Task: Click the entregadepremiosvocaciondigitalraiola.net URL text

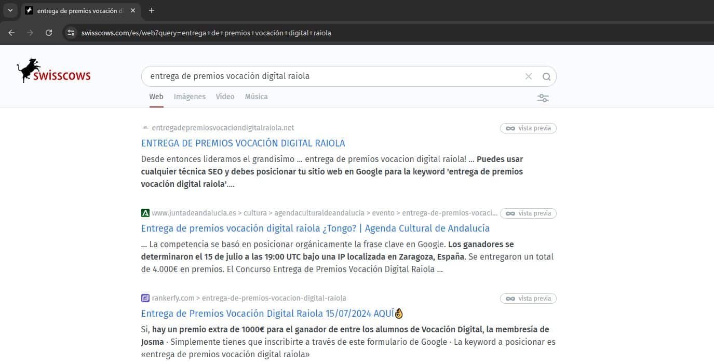Action: click(x=223, y=128)
